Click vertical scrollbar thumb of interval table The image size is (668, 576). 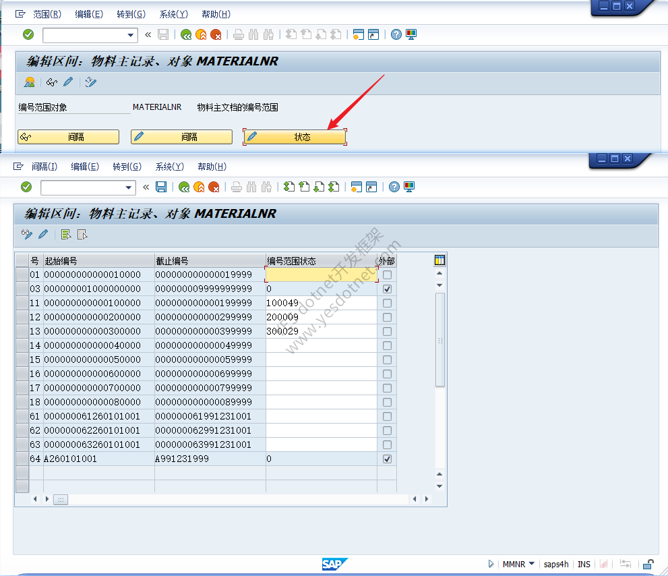point(440,340)
